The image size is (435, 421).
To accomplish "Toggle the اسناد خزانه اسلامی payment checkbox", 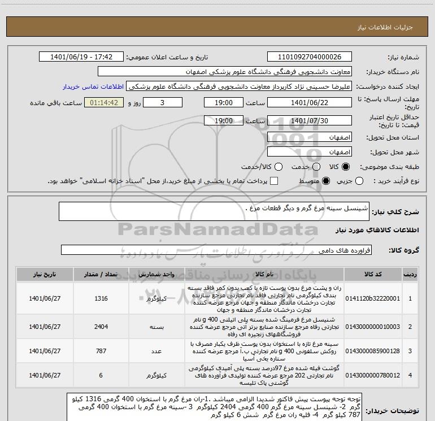I will [274, 181].
